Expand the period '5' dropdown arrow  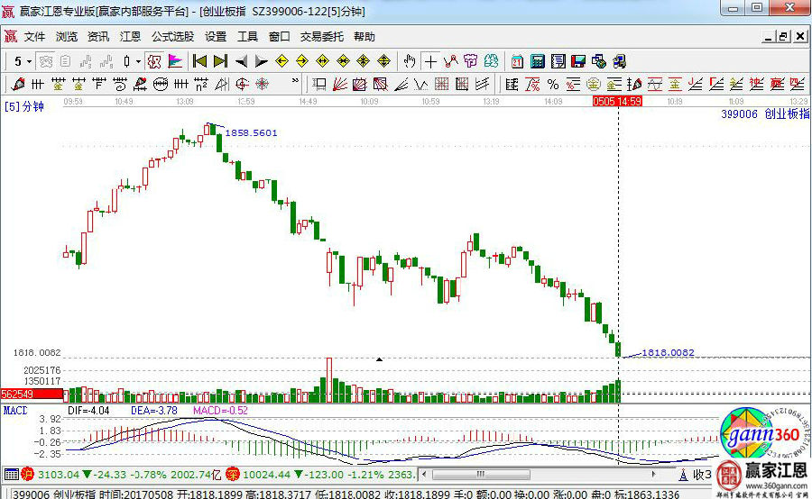(x=29, y=61)
